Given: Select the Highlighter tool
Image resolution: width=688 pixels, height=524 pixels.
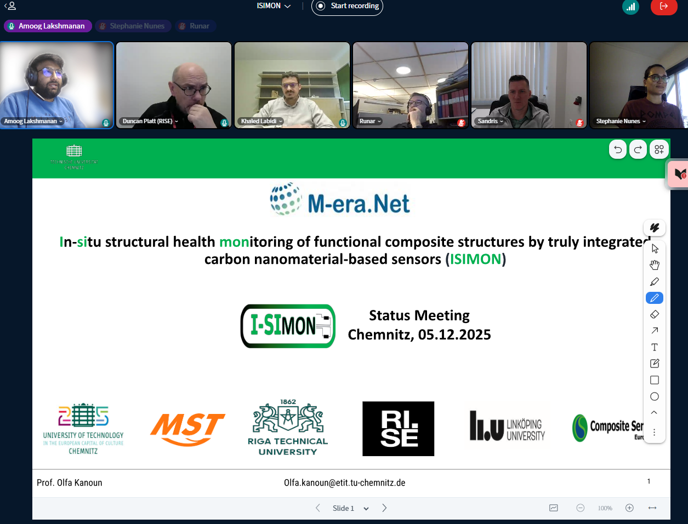Looking at the screenshot, I should coord(655,281).
